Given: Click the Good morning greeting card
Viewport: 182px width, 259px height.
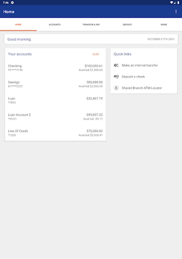Looking at the screenshot, I should [x=91, y=39].
